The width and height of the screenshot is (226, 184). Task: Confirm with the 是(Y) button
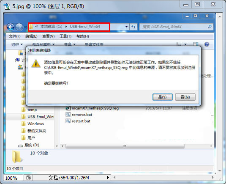pos(163,97)
